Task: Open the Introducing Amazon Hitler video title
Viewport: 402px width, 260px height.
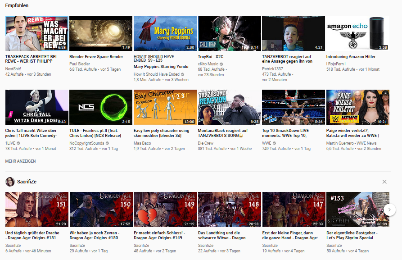Action: (351, 57)
